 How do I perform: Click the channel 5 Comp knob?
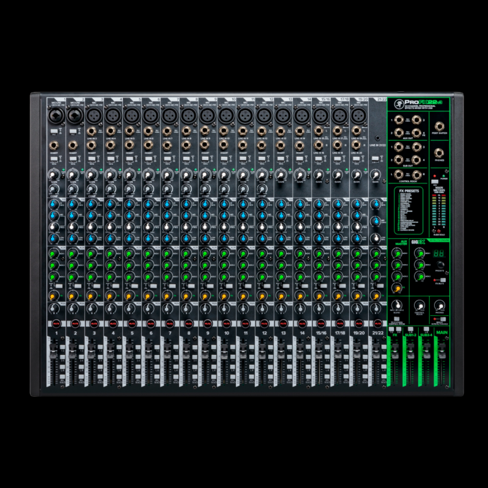pos(129,189)
